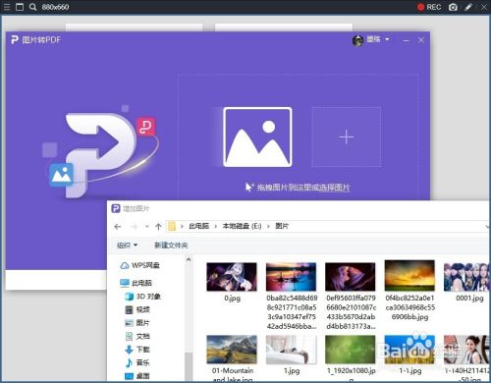The height and width of the screenshot is (383, 491).
Task: Expand the chevron after 本地磁盘 (E:) breadcrumb
Action: pyautogui.click(x=268, y=226)
